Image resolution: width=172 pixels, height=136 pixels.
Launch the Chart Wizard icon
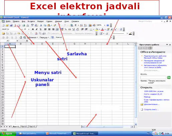[90, 25]
